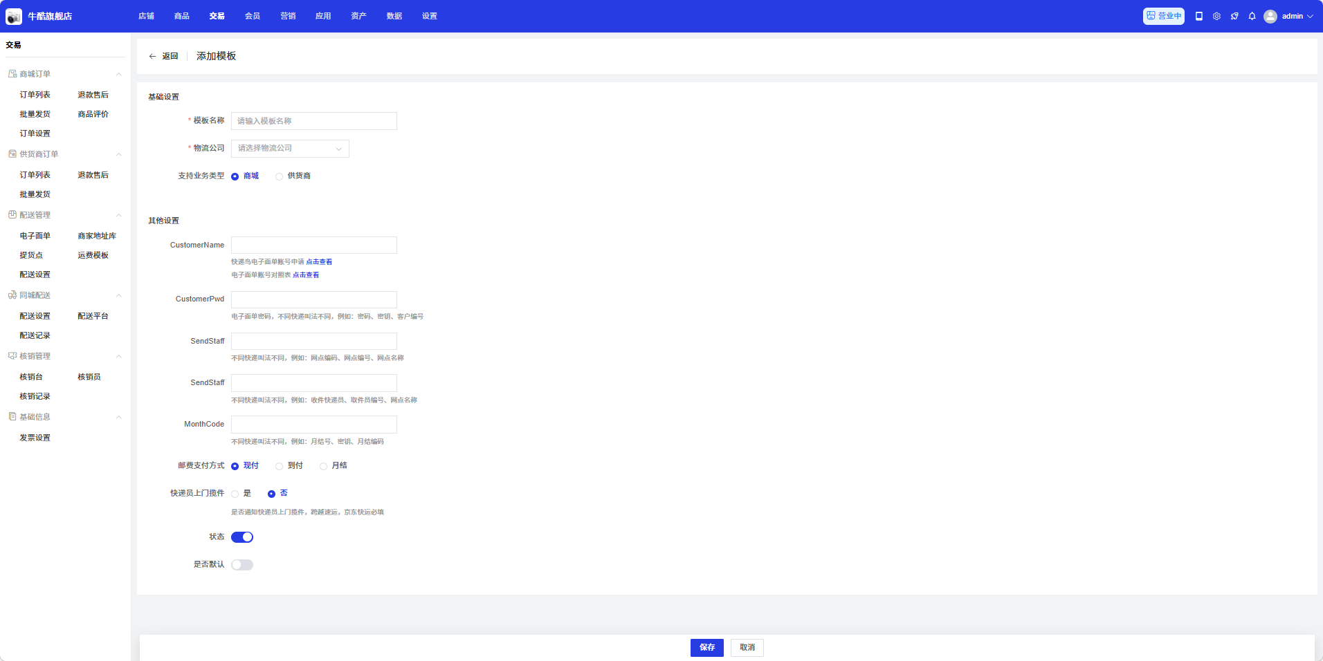Click the 配送管理 section icon
Image resolution: width=1323 pixels, height=661 pixels.
pyautogui.click(x=12, y=215)
